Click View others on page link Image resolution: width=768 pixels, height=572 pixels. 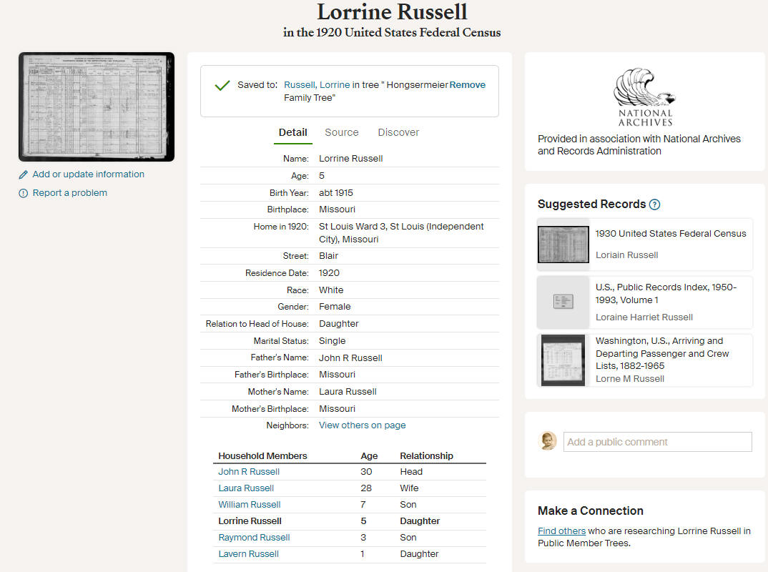[362, 425]
